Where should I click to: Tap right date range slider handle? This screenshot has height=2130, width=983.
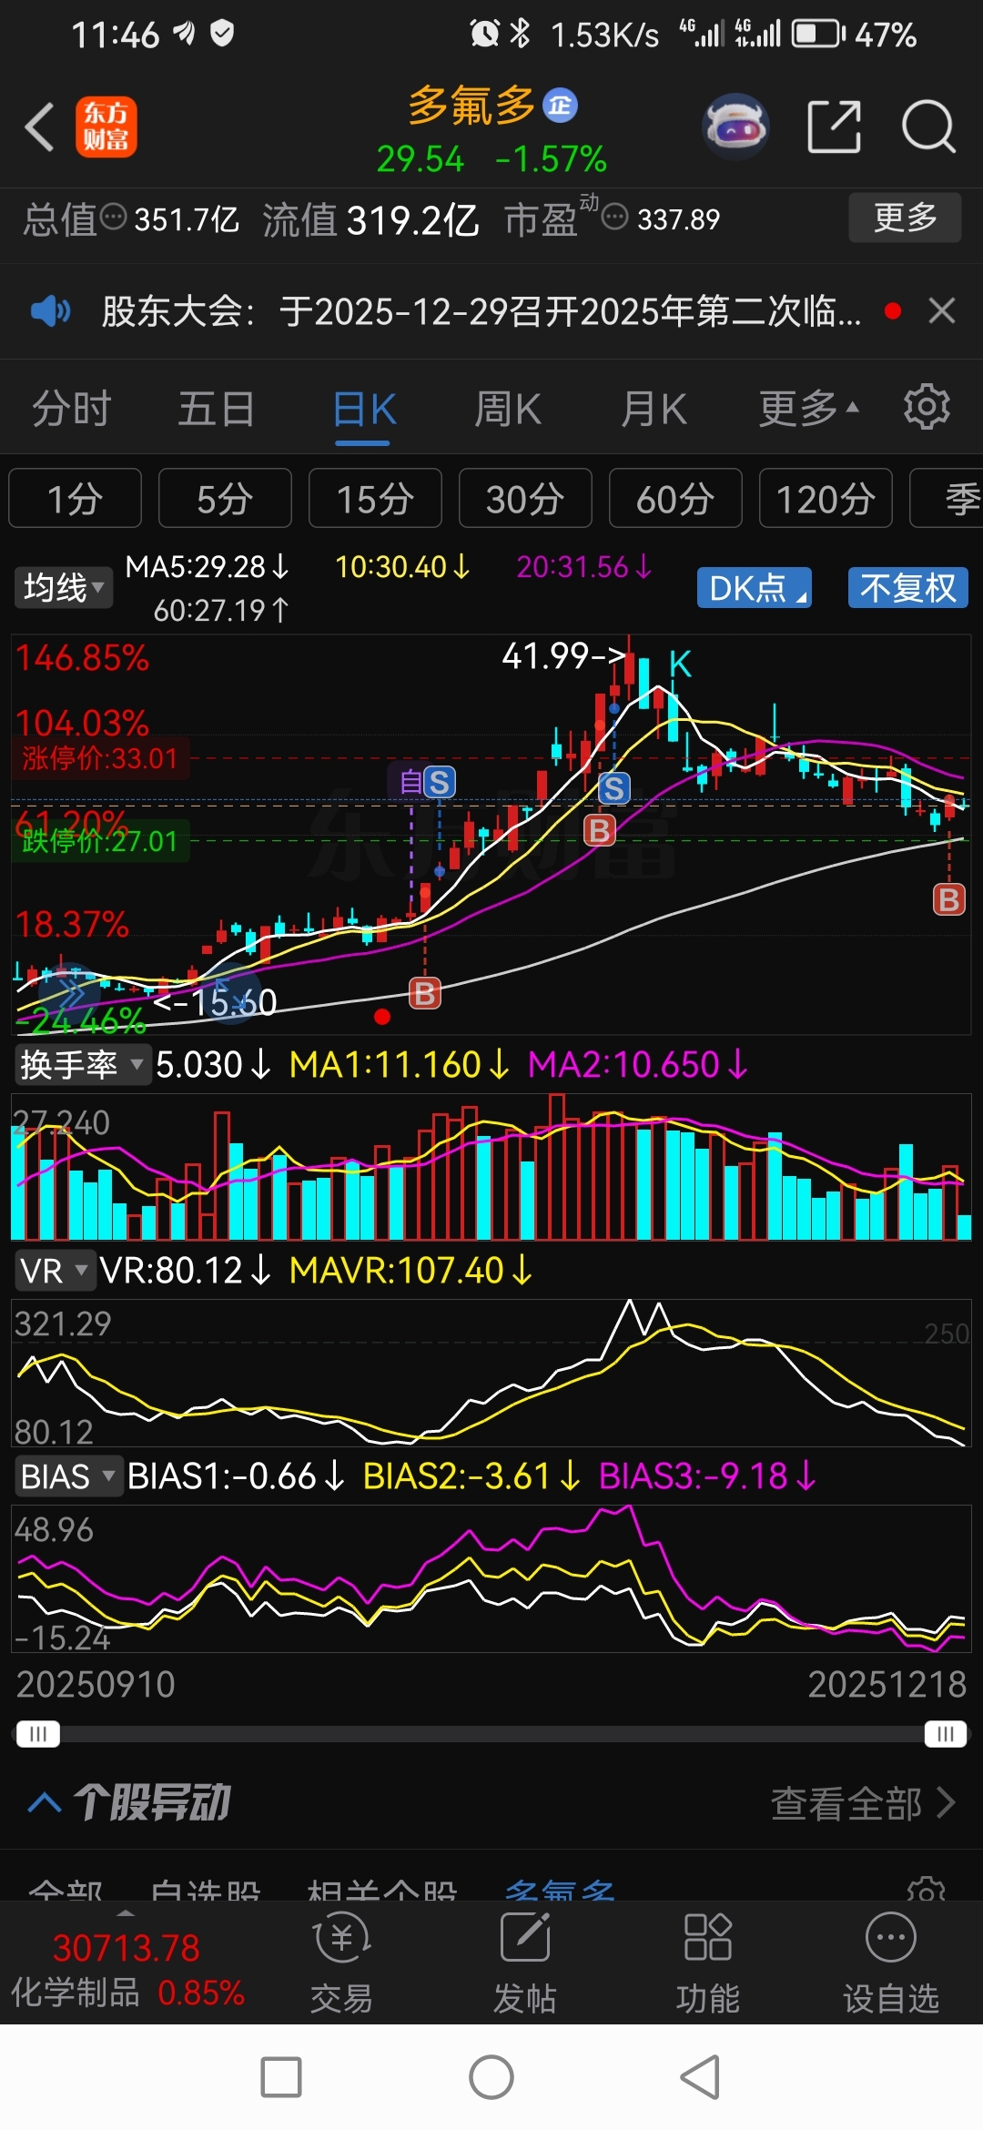coord(945,1733)
